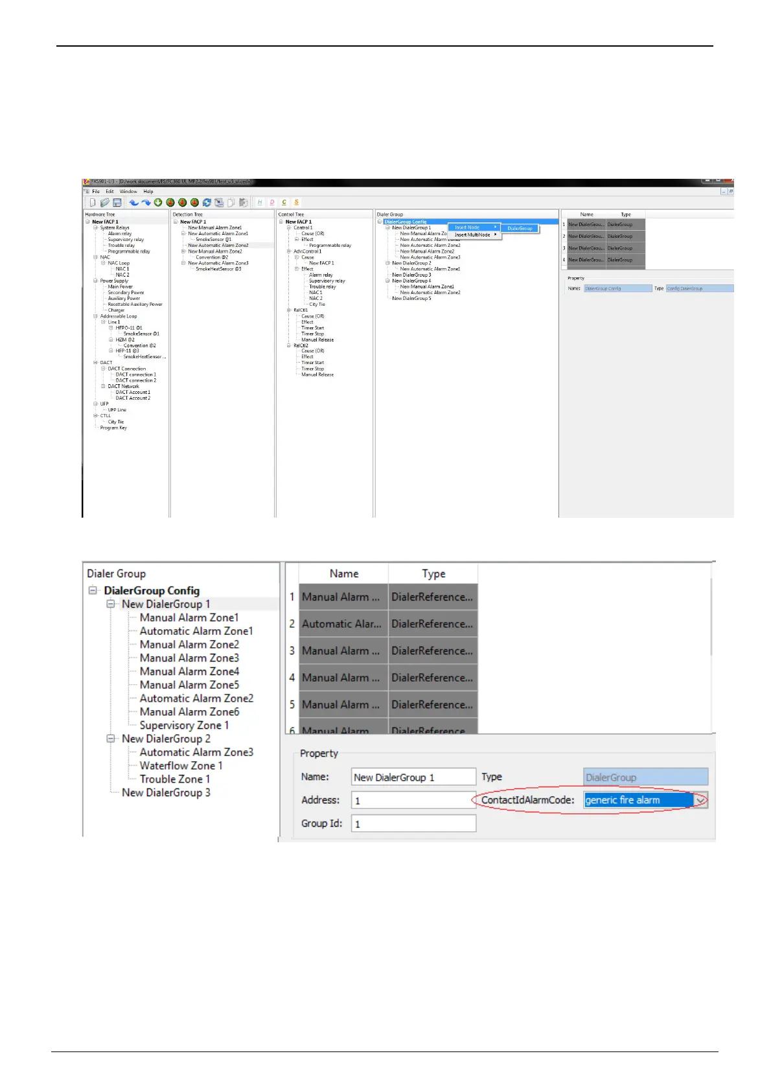This screenshot has width=771, height=1091.
Task: Click the blue Redo arrow icon
Action: click(x=146, y=203)
